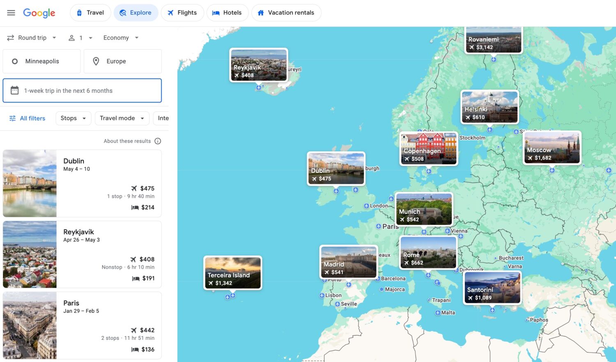Open the Travel mode dropdown
Screen dimensions: 616x362
point(122,118)
